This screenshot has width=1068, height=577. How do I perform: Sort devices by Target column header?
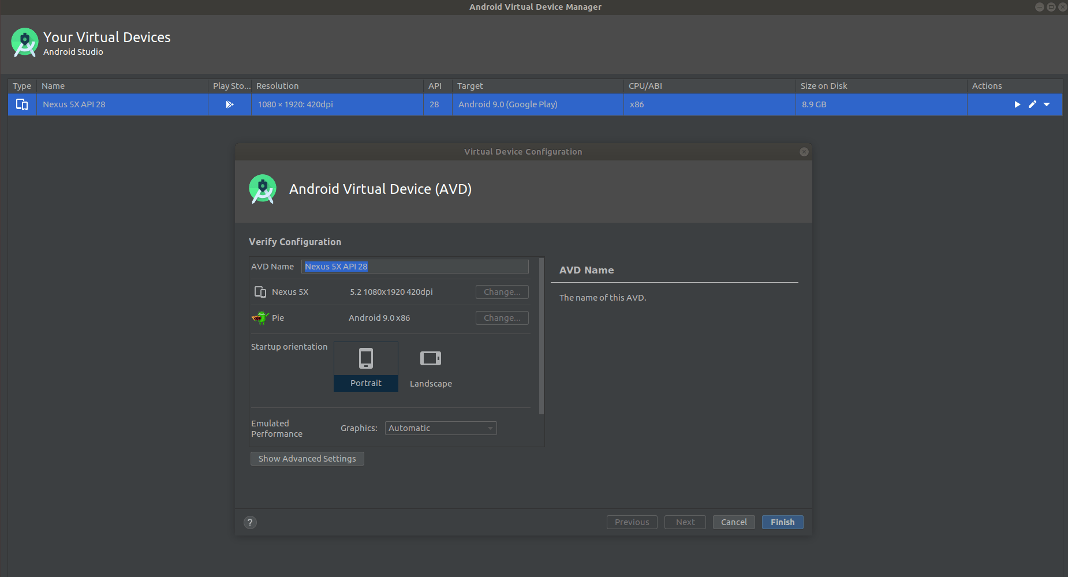pos(538,86)
